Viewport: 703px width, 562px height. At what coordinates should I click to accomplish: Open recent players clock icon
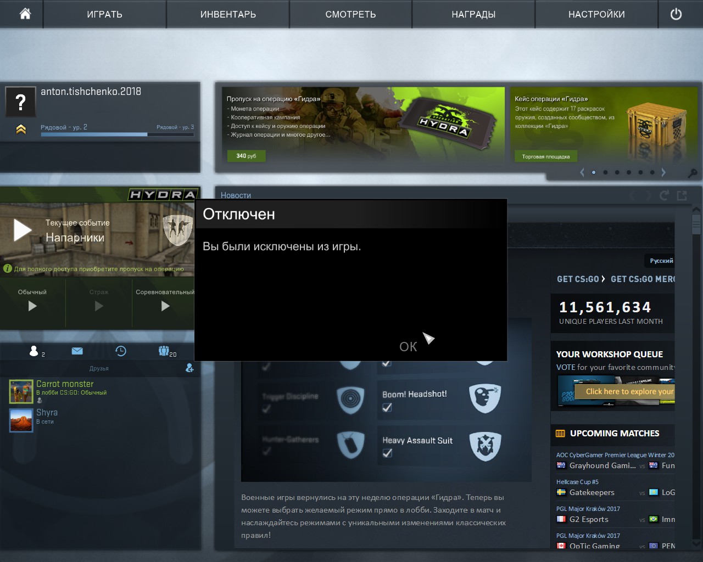[x=121, y=351]
